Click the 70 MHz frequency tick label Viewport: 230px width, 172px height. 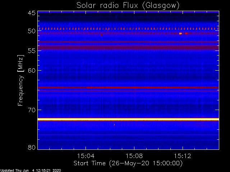click(32, 110)
